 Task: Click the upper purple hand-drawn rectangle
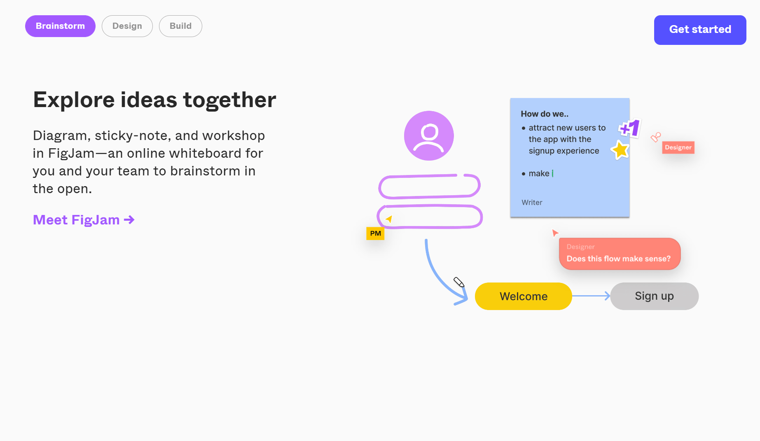(x=429, y=186)
